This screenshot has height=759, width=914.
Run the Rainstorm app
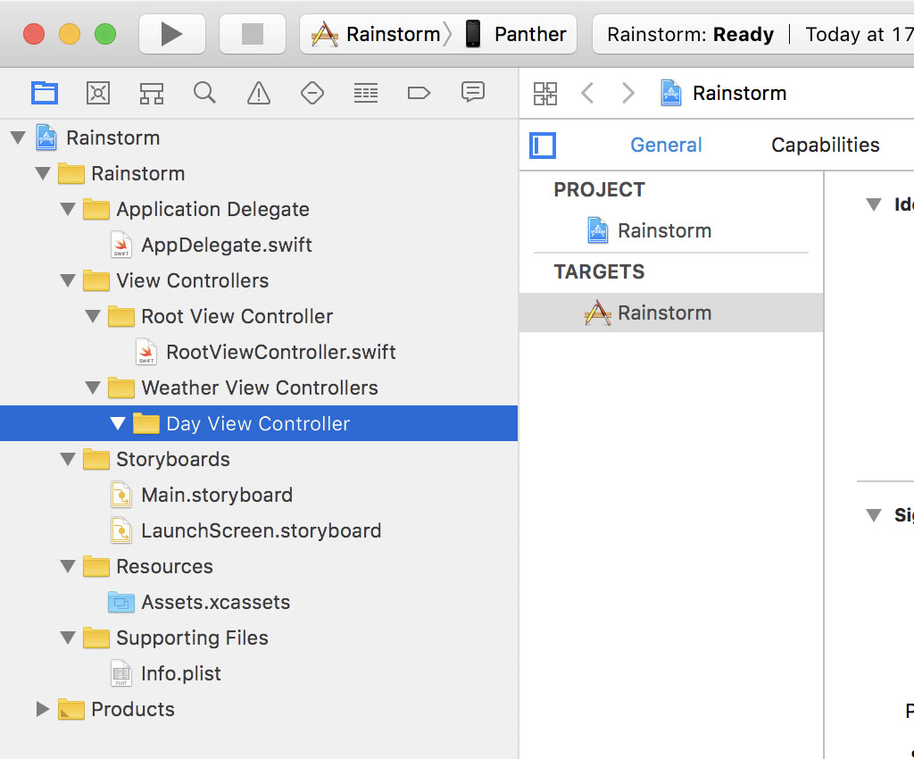pyautogui.click(x=173, y=34)
